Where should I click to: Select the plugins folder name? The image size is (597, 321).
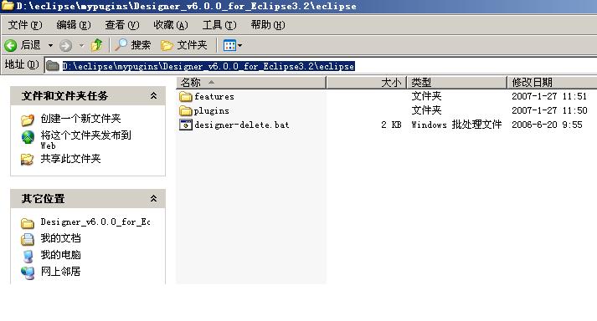pos(211,111)
